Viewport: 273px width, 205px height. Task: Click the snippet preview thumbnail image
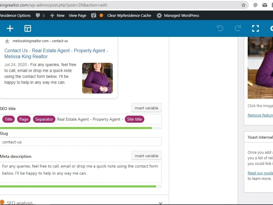pos(97,78)
